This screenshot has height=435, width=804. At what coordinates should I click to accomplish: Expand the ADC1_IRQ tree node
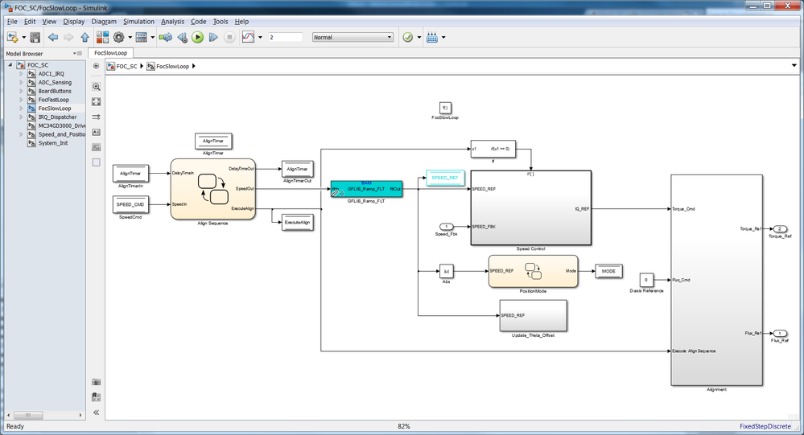[21, 74]
